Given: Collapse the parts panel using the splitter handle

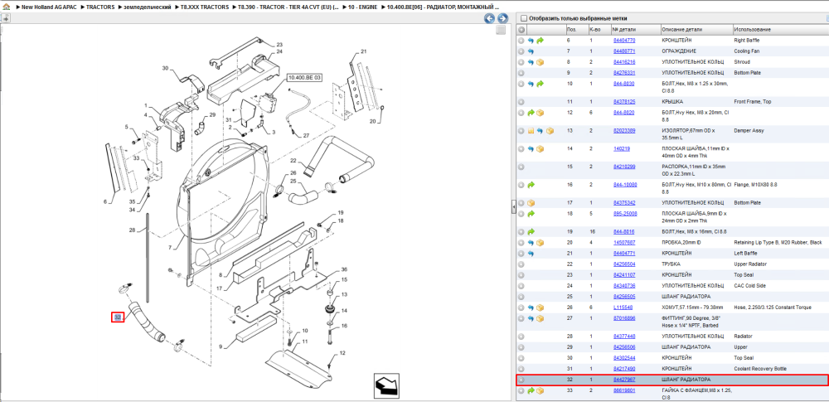Looking at the screenshot, I should click(x=513, y=208).
